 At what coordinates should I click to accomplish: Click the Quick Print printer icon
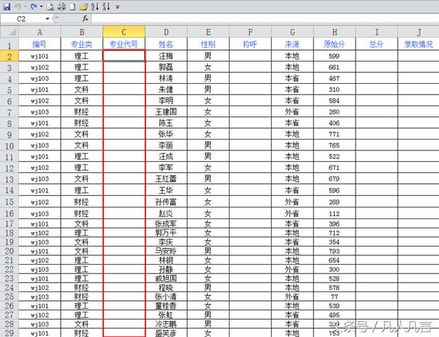click(62, 7)
